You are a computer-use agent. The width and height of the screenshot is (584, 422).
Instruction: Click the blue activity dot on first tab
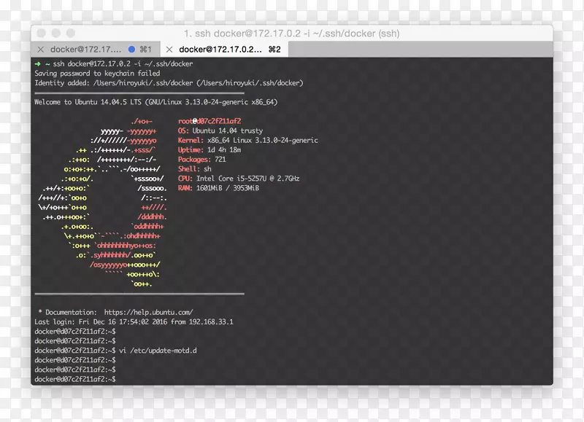[x=131, y=50]
